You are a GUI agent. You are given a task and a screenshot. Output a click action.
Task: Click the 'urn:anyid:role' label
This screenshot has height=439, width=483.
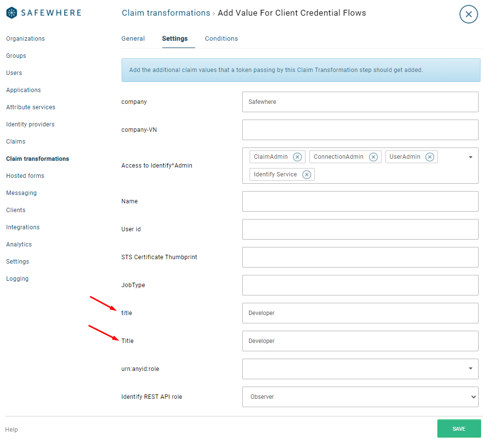140,369
